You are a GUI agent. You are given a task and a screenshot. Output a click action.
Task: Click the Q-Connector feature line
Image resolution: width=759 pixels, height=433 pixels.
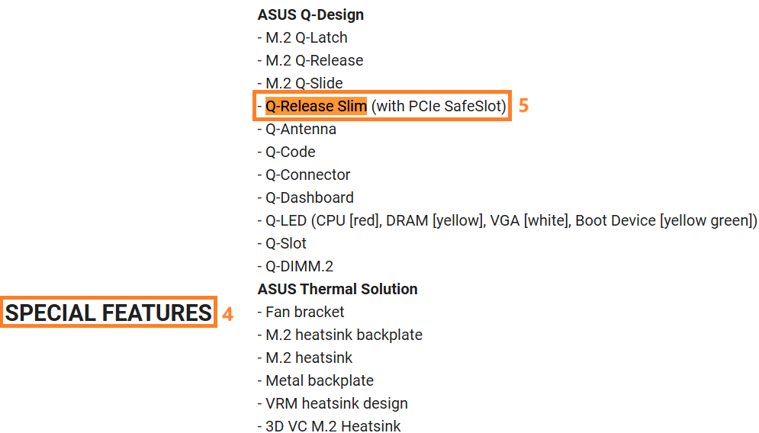304,175
